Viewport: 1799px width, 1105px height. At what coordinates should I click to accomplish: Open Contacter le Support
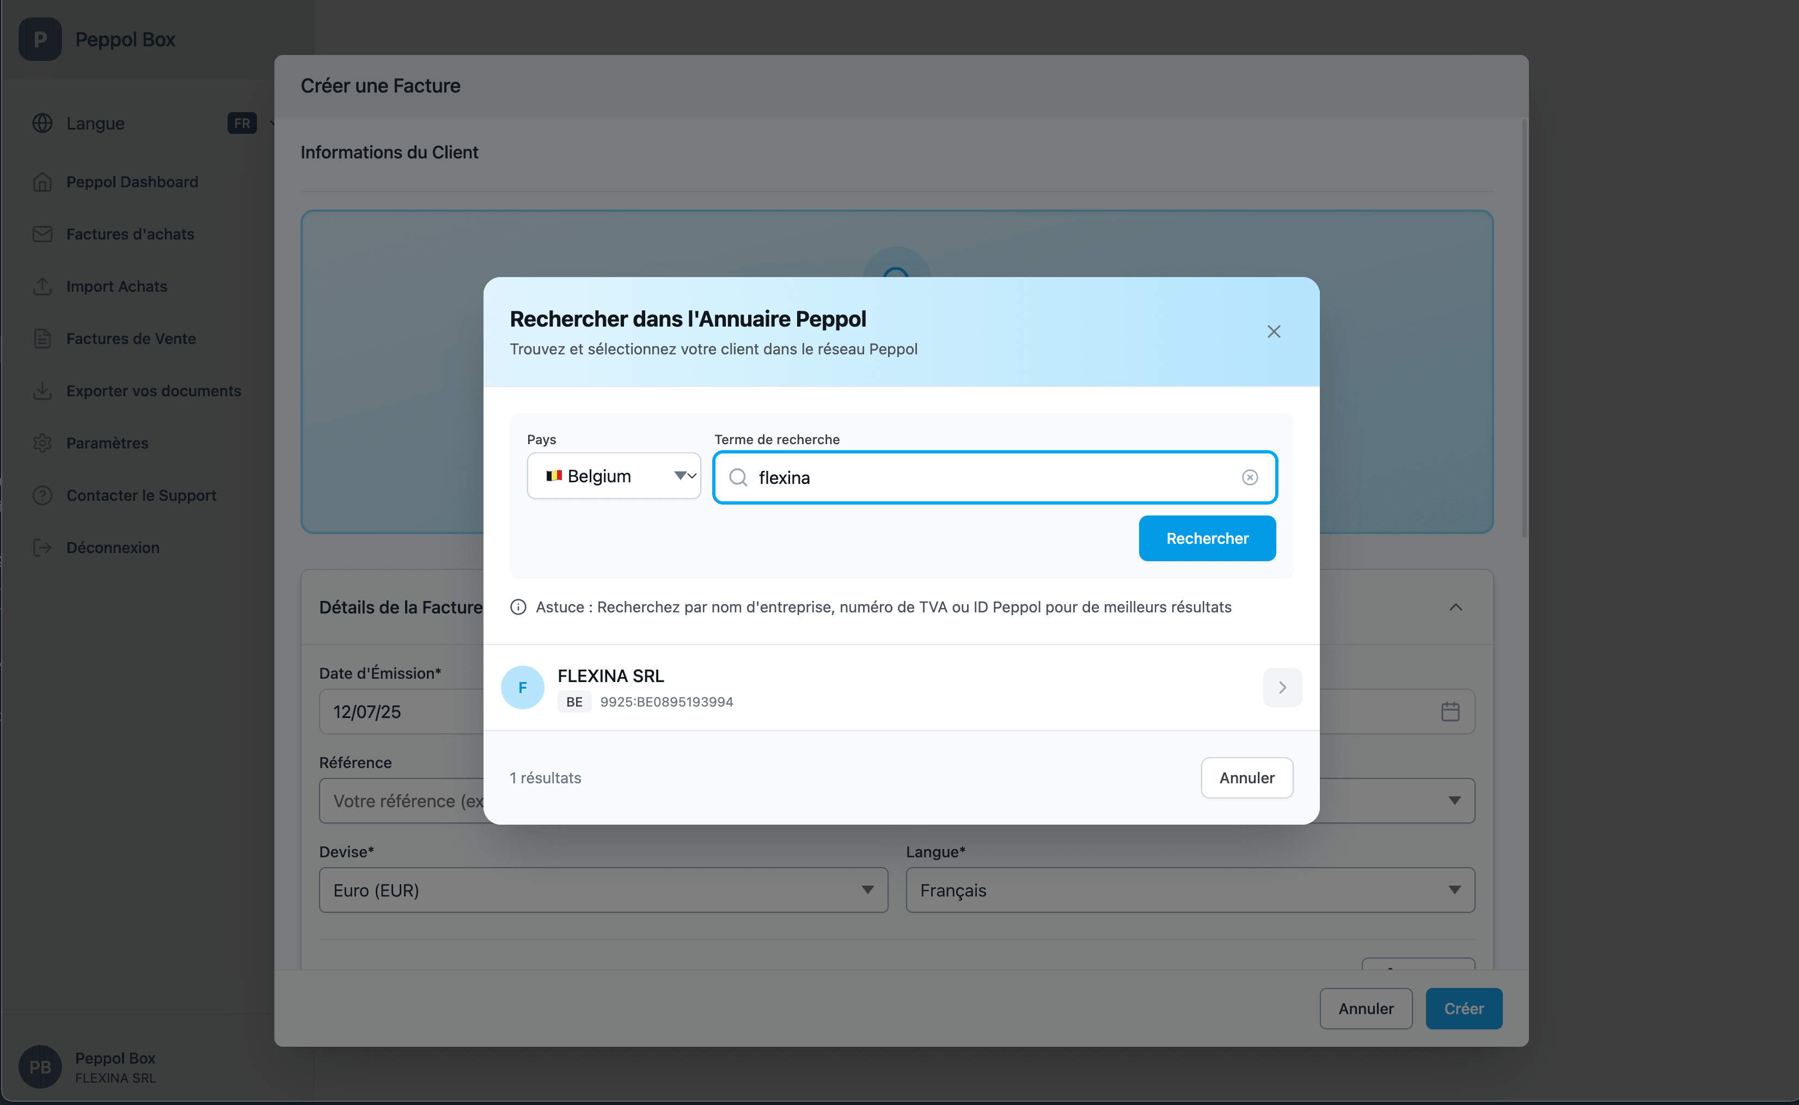141,495
